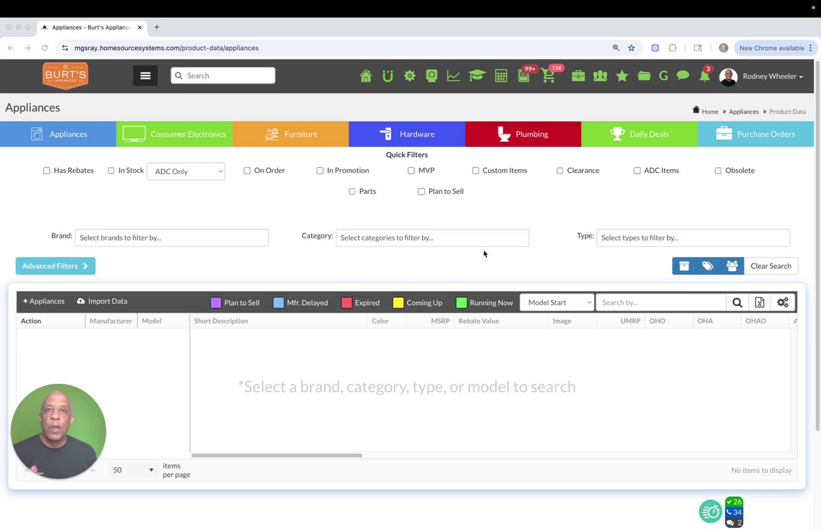
Task: Click the green G icon
Action: click(x=663, y=76)
